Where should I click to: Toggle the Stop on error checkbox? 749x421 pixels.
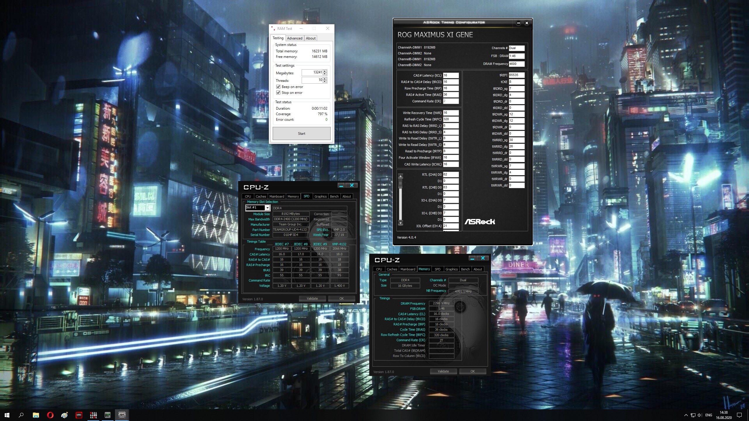(x=278, y=93)
